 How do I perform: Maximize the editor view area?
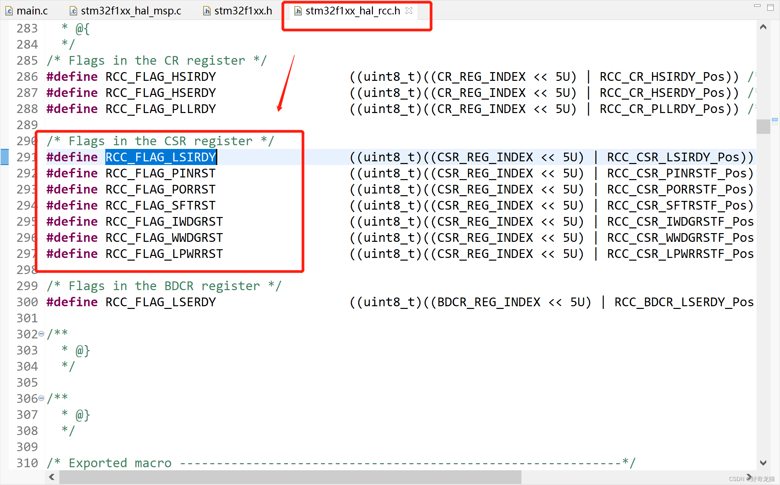770,7
